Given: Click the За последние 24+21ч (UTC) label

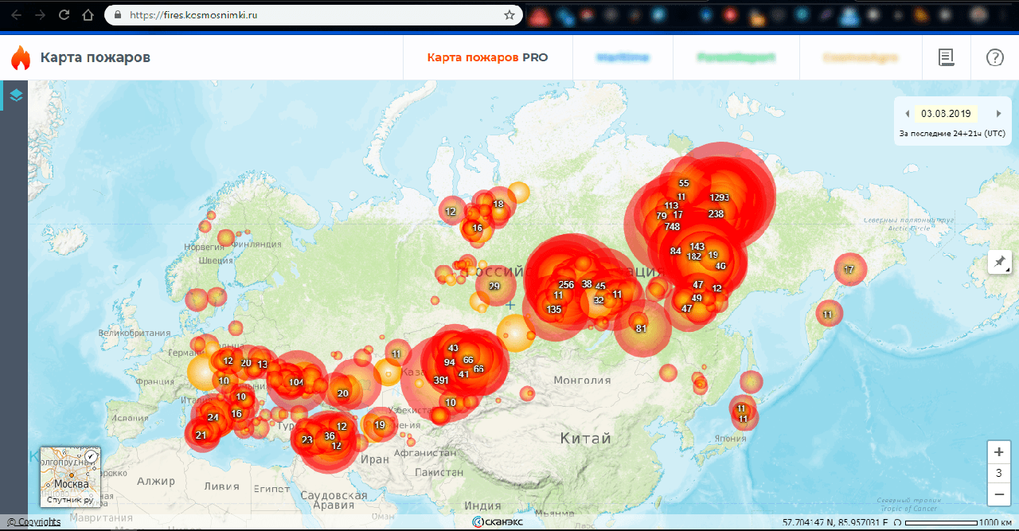Looking at the screenshot, I should coord(952,133).
